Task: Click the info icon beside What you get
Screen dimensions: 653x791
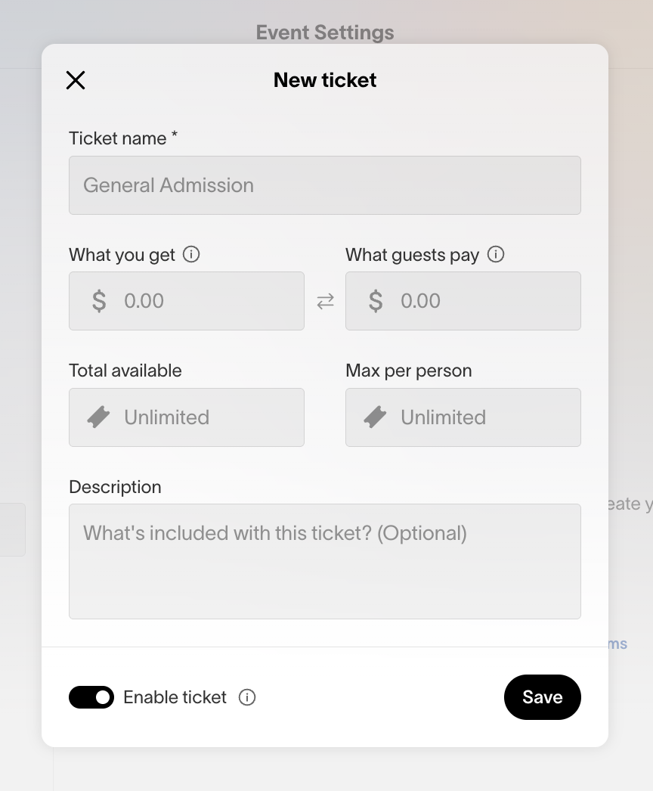Action: pos(192,255)
